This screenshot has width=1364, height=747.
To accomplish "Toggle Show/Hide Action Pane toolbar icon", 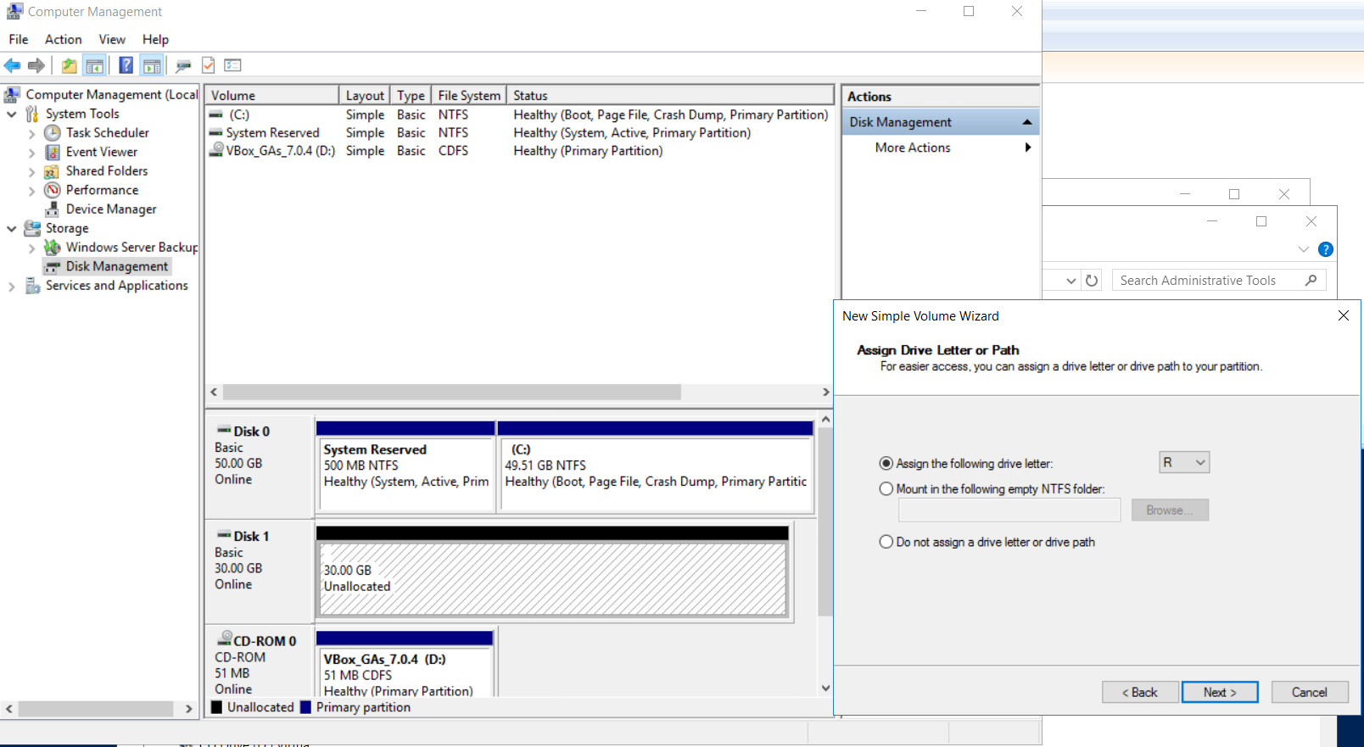I will tap(152, 65).
